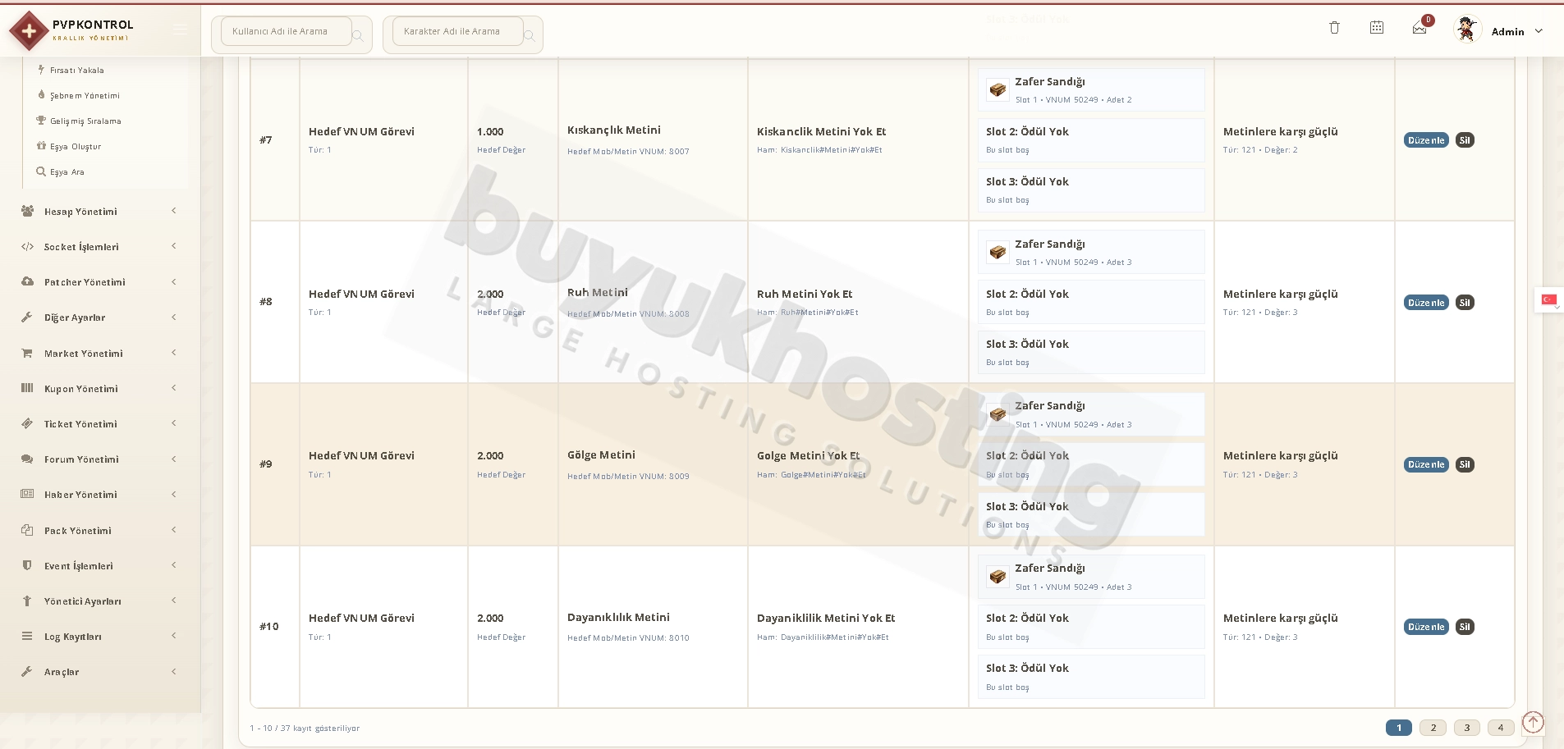
Task: Expand the Araçlar menu chevron
Action: point(174,671)
